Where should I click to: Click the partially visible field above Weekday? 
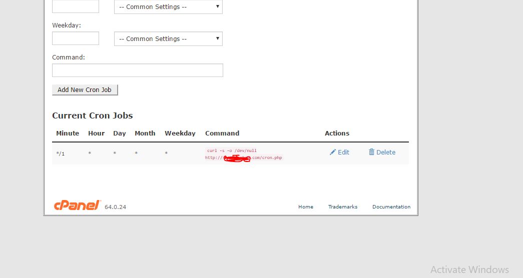[76, 6]
